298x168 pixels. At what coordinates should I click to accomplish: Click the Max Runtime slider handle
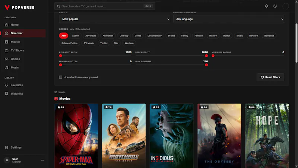(206, 65)
